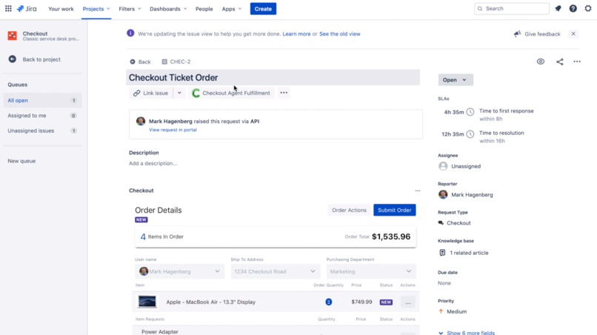Open the Open status dropdown
The image size is (597, 335).
tap(456, 79)
